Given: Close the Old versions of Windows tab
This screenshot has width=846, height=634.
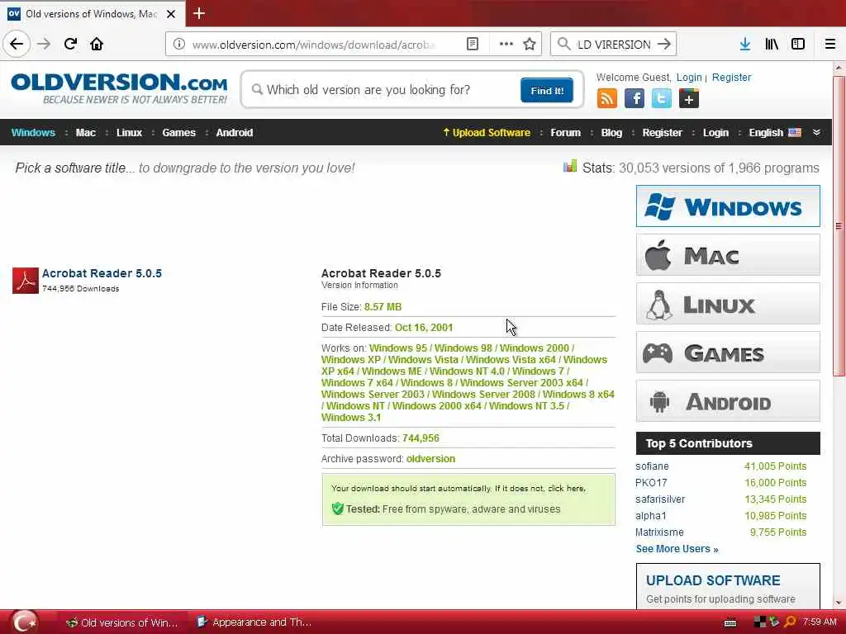Looking at the screenshot, I should click(171, 14).
